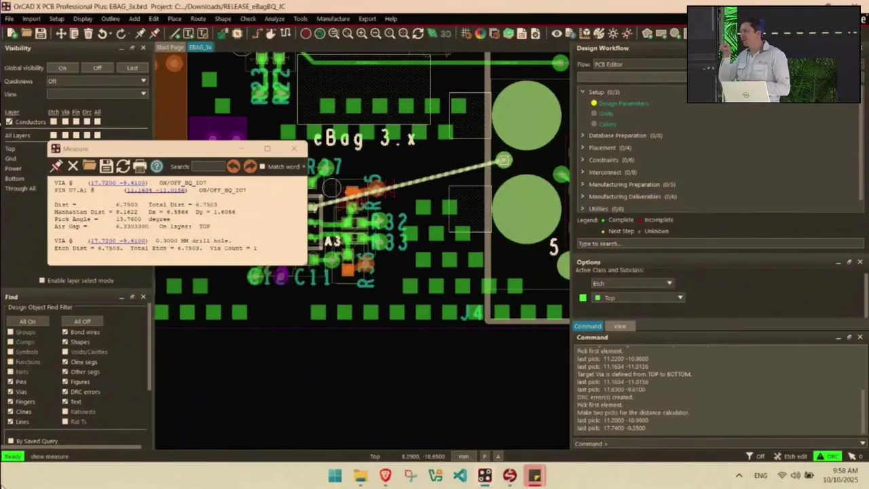Toggle 3D view icon
Image resolution: width=869 pixels, height=489 pixels.
point(445,33)
